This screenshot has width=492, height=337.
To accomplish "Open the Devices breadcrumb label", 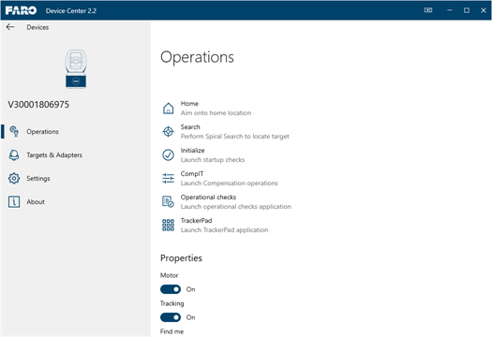I will point(37,27).
